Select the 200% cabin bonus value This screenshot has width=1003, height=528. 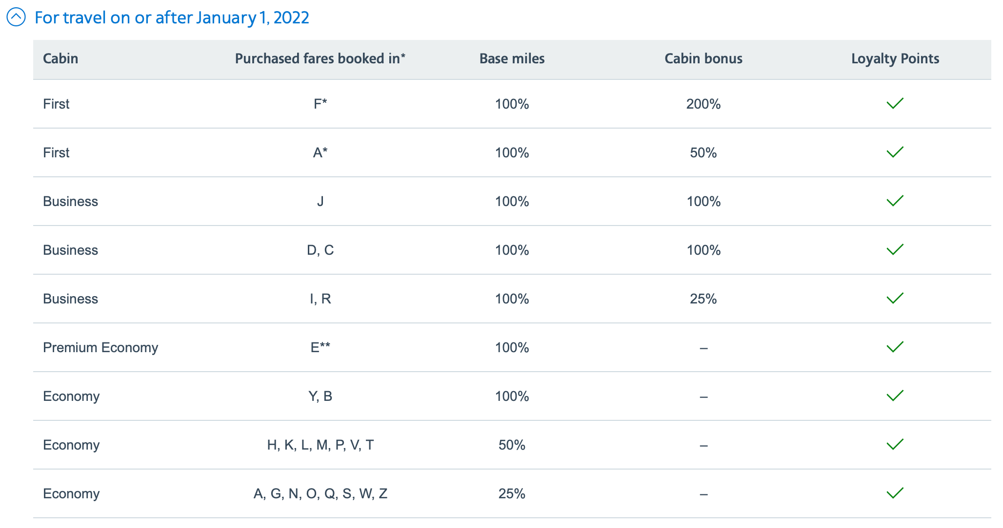click(703, 104)
